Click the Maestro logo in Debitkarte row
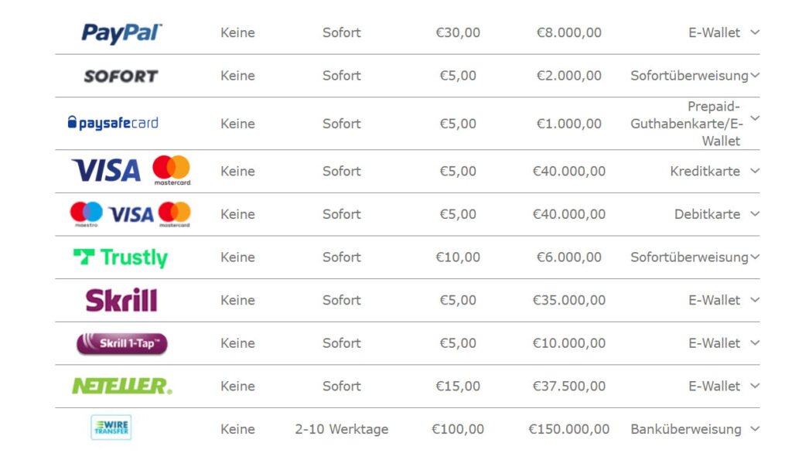The image size is (792, 453). pyautogui.click(x=86, y=213)
